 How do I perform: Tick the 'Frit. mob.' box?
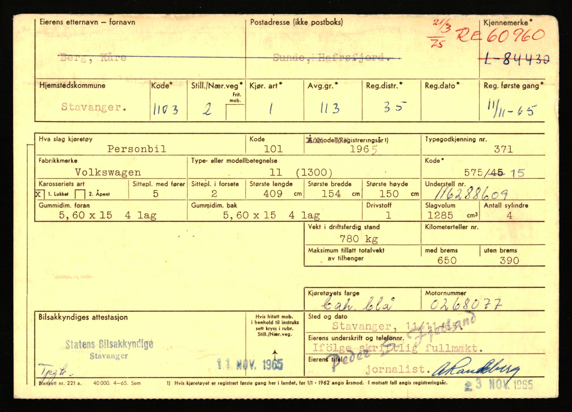(x=235, y=112)
